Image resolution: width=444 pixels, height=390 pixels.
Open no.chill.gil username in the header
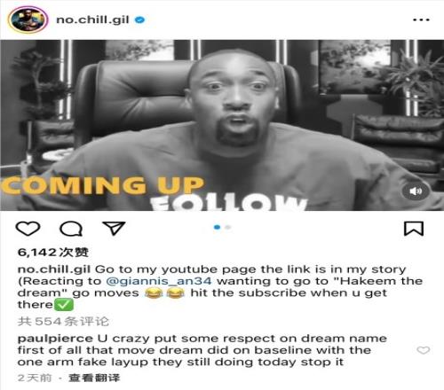point(92,19)
